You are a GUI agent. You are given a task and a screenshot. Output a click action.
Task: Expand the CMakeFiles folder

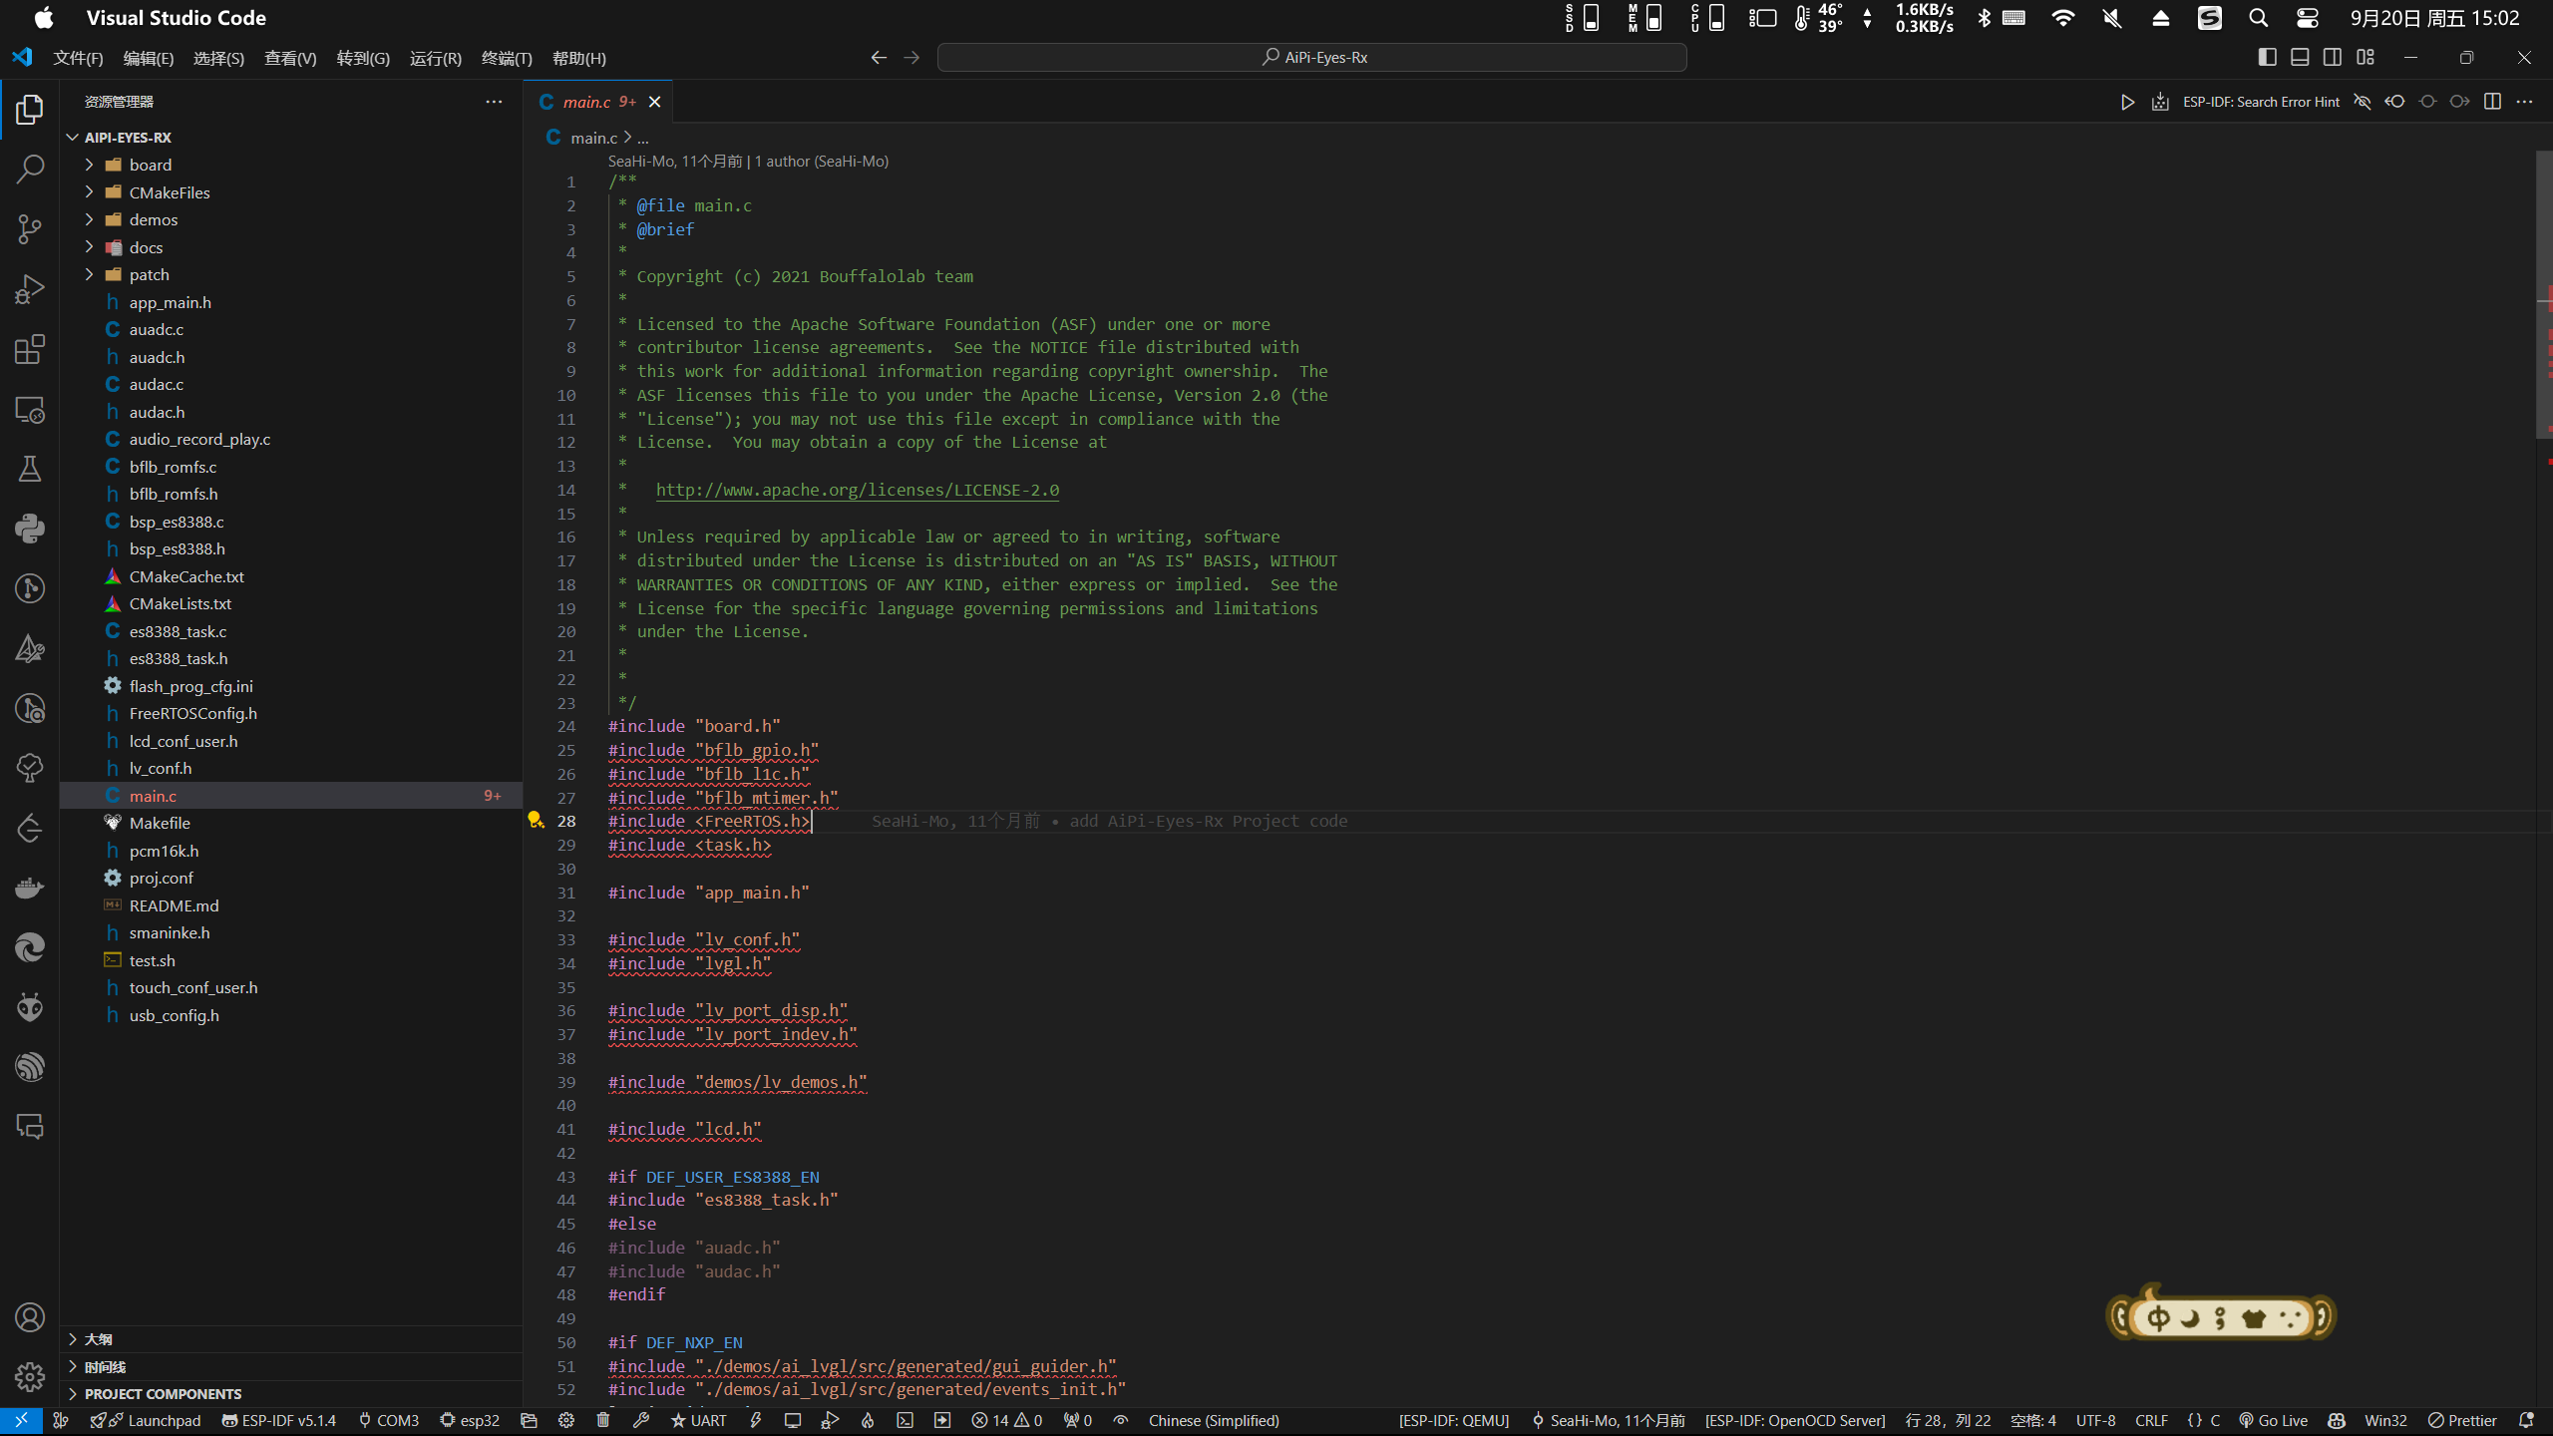coord(169,192)
